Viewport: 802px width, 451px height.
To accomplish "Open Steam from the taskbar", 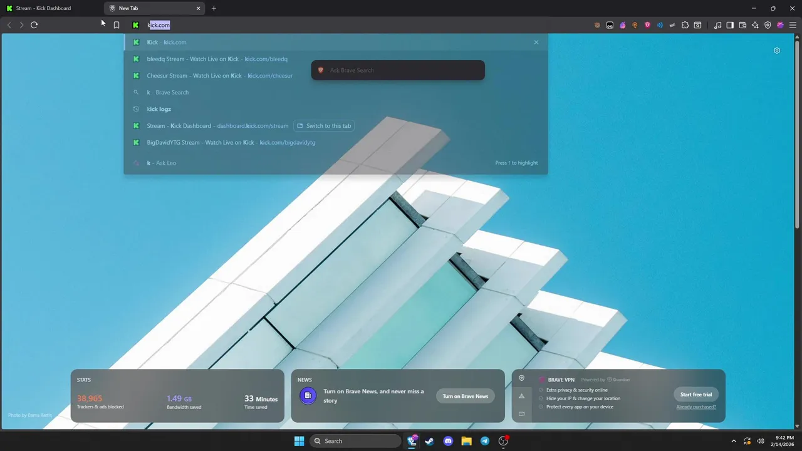I will (x=430, y=441).
